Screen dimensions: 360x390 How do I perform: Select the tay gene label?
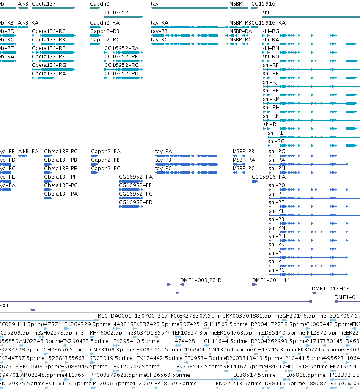pos(154,4)
